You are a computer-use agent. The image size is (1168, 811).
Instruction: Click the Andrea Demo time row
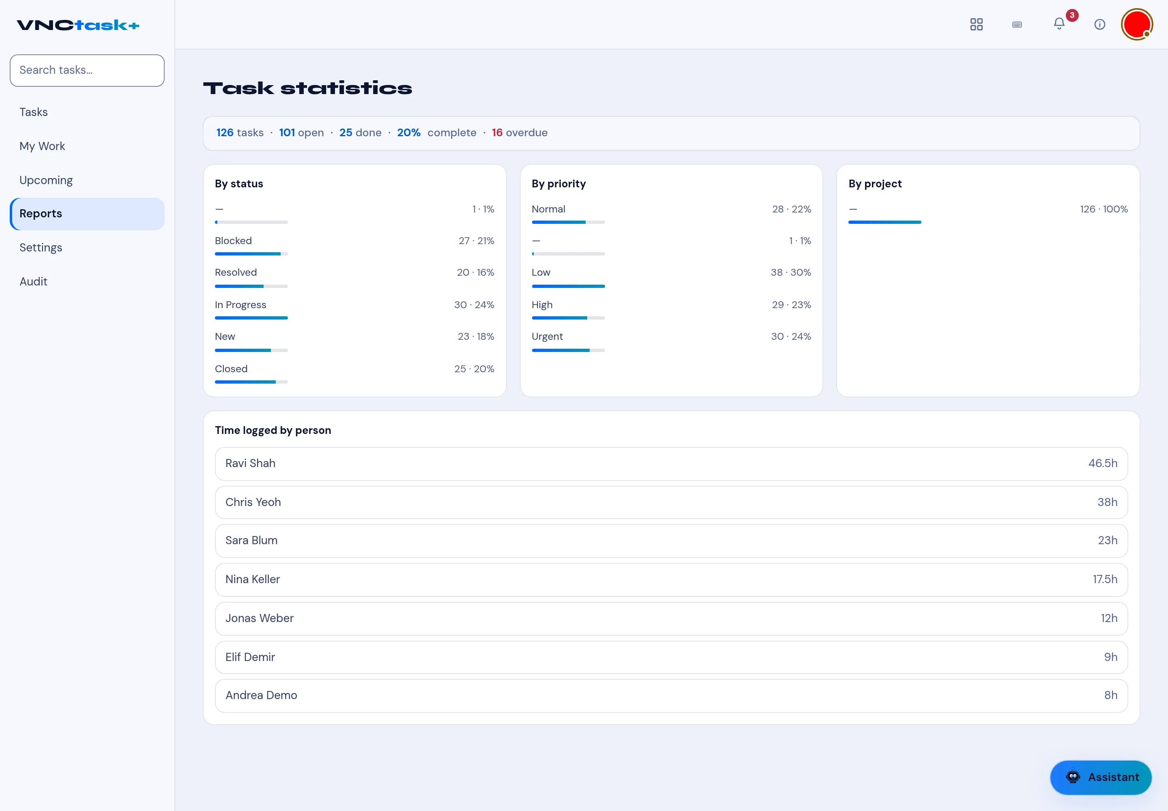coord(671,696)
